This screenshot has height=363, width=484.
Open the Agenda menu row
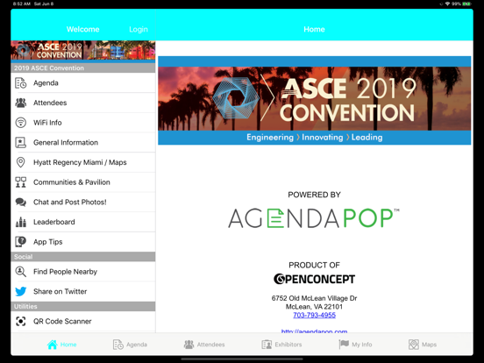83,83
